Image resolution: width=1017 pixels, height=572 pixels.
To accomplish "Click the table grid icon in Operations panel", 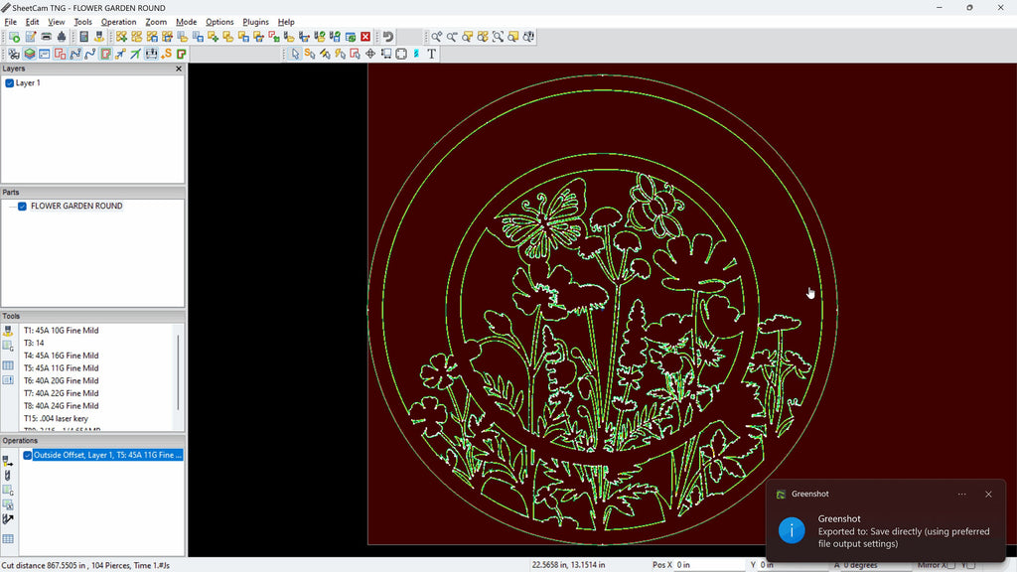I will tap(8, 539).
